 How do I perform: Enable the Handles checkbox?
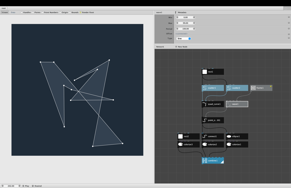(x=22, y=13)
